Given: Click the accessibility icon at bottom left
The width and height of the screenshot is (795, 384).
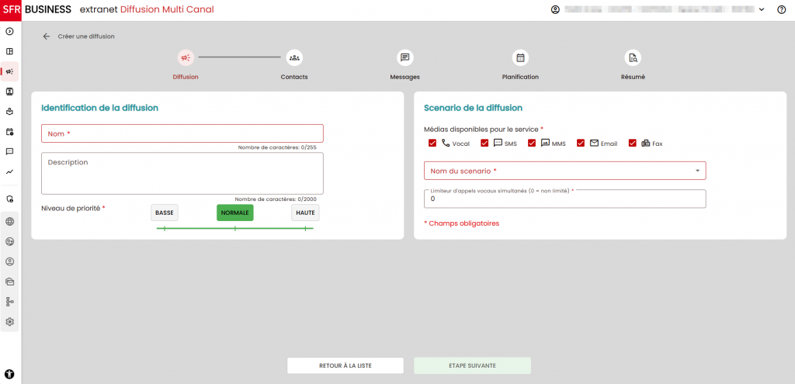Looking at the screenshot, I should point(10,373).
